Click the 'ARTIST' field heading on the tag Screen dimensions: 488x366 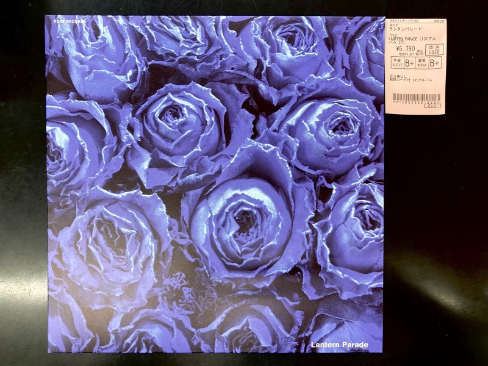pos(393,24)
